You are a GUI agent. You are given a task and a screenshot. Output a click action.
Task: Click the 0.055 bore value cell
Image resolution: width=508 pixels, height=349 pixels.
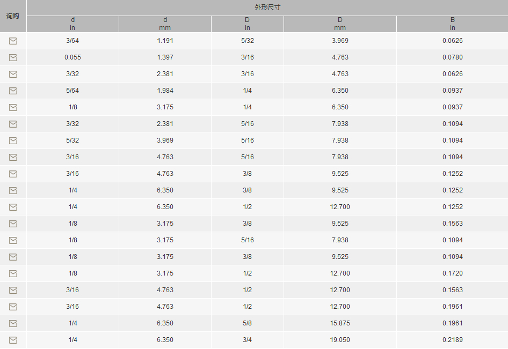[x=72, y=57]
